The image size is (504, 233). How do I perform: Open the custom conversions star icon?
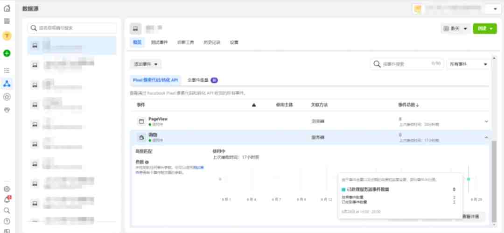(x=7, y=97)
